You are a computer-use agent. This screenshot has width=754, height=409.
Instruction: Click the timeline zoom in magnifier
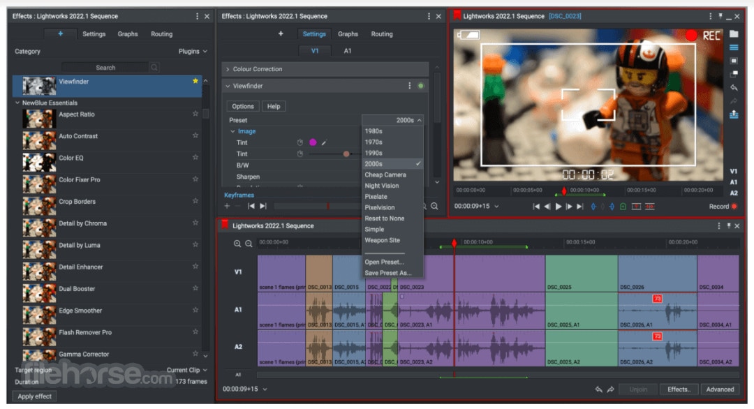(237, 244)
